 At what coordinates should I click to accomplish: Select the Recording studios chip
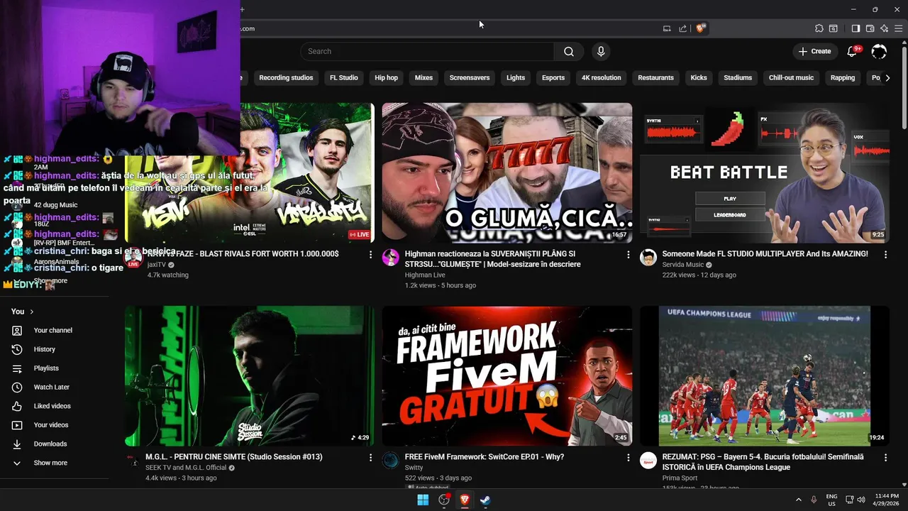[x=286, y=78]
